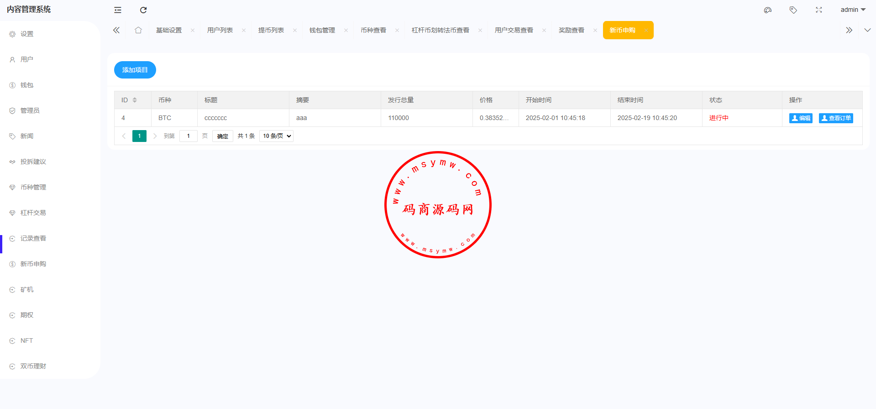876x409 pixels.
Task: Click the 编辑 button for BTC row
Action: coord(801,118)
